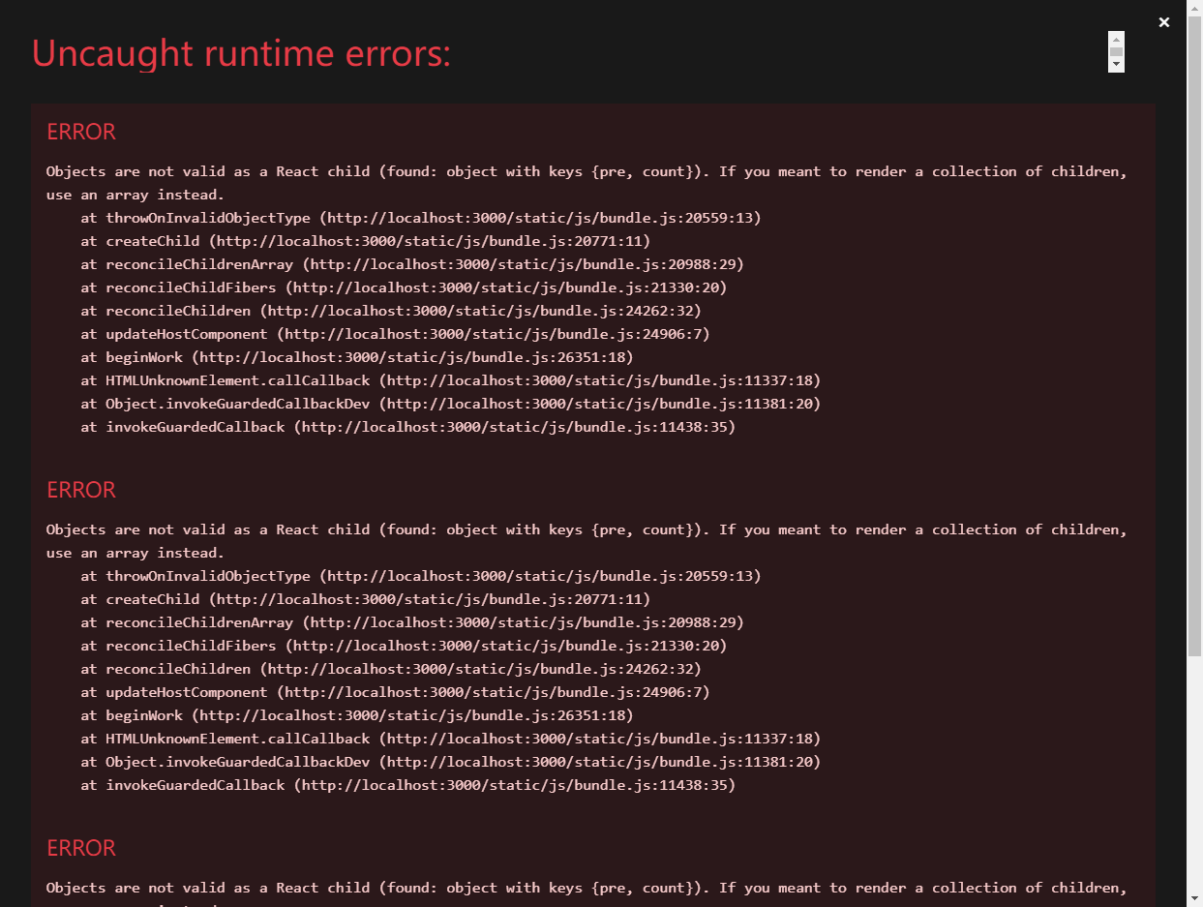Click the first error's "Objects are not valid" message
This screenshot has height=907, width=1203.
click(586, 183)
